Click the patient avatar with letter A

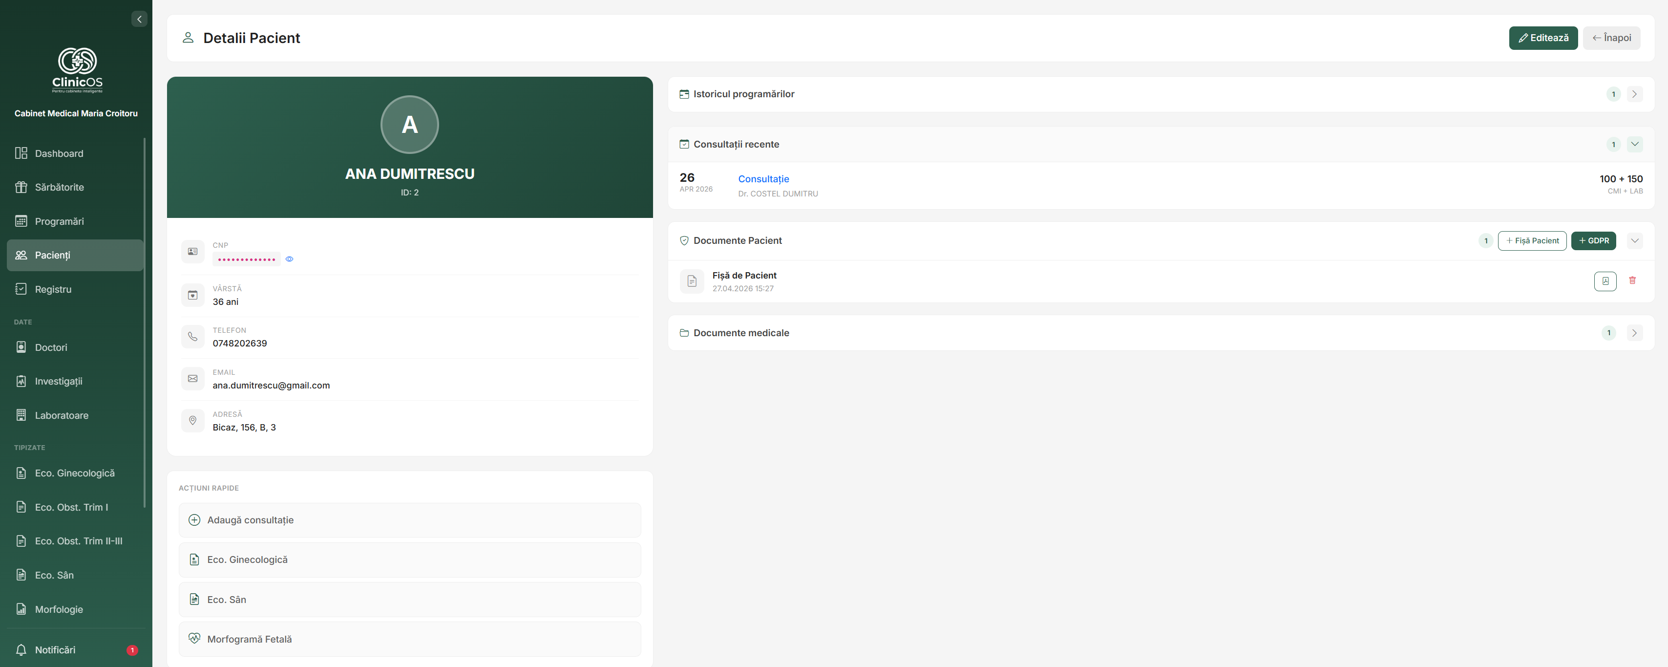[410, 124]
